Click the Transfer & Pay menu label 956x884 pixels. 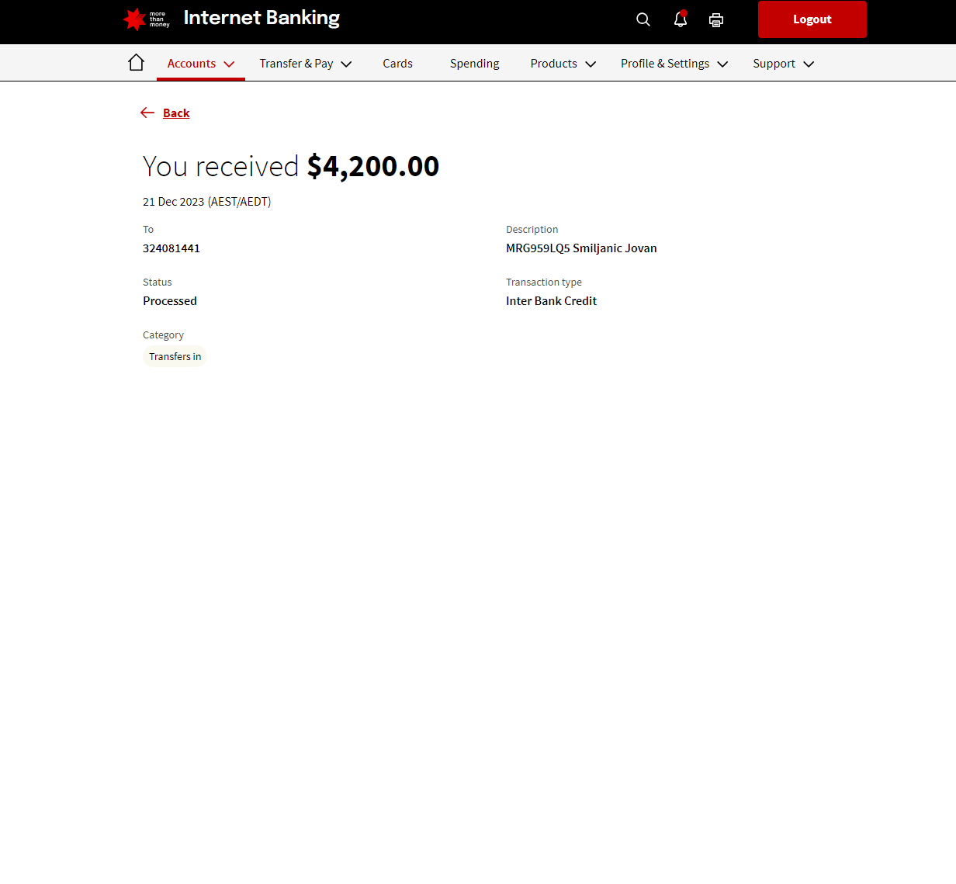tap(296, 64)
